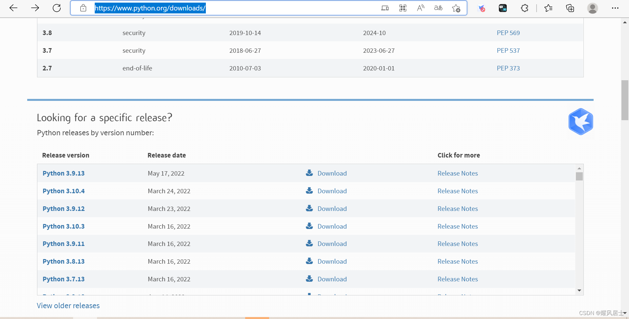Click the Looking for a specific release heading

tap(105, 118)
